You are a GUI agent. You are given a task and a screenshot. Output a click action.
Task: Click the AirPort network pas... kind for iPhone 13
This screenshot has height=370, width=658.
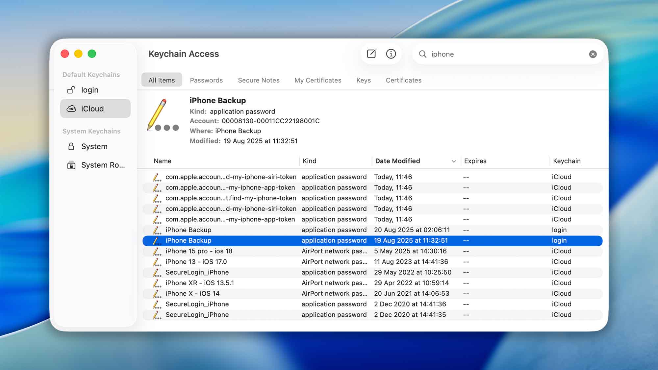click(x=334, y=262)
